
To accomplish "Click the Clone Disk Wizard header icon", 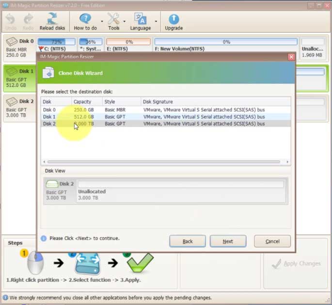I will click(48, 73).
